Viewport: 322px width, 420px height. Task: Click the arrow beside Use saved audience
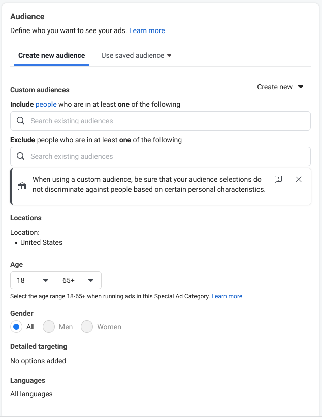tap(169, 56)
